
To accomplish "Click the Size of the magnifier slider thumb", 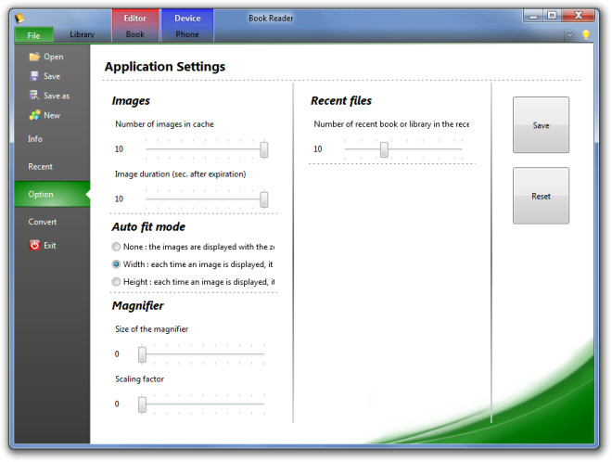I will point(143,354).
